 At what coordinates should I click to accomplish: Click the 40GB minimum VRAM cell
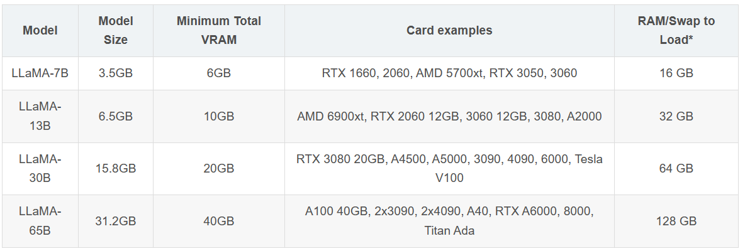219,221
